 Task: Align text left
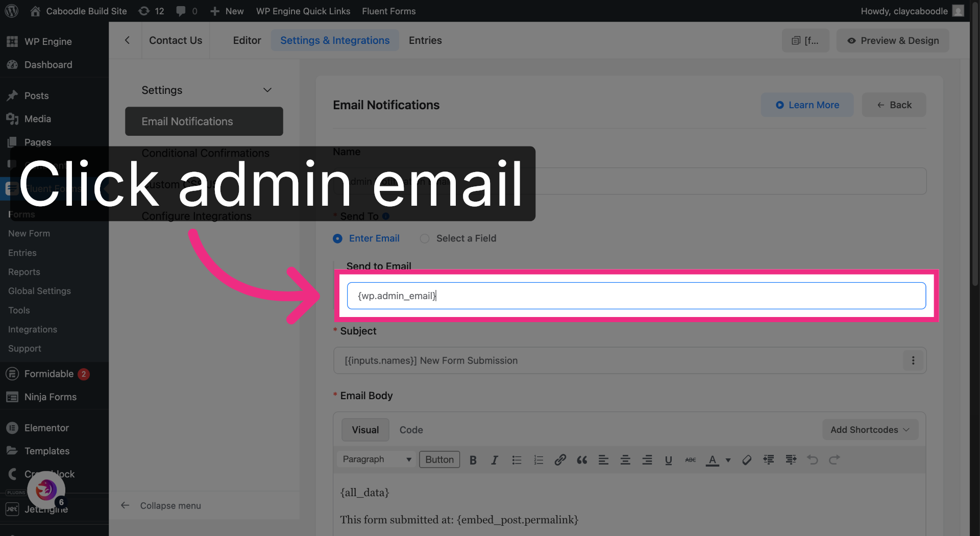(x=603, y=460)
